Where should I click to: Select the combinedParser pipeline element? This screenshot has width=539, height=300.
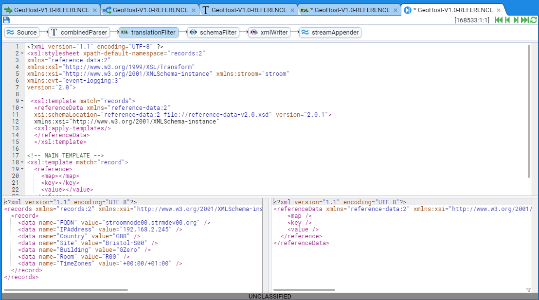pyautogui.click(x=78, y=33)
